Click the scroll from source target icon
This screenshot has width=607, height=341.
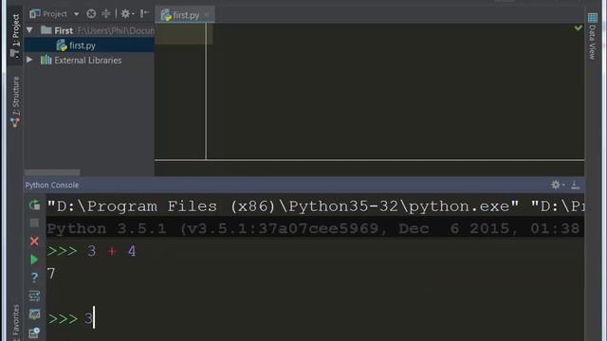click(x=91, y=14)
